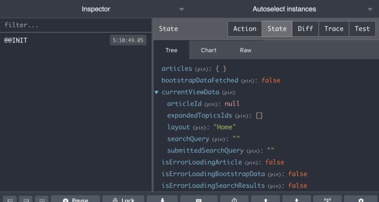Click the Action view button
Screen dimensions: 379x202
[x=245, y=29]
